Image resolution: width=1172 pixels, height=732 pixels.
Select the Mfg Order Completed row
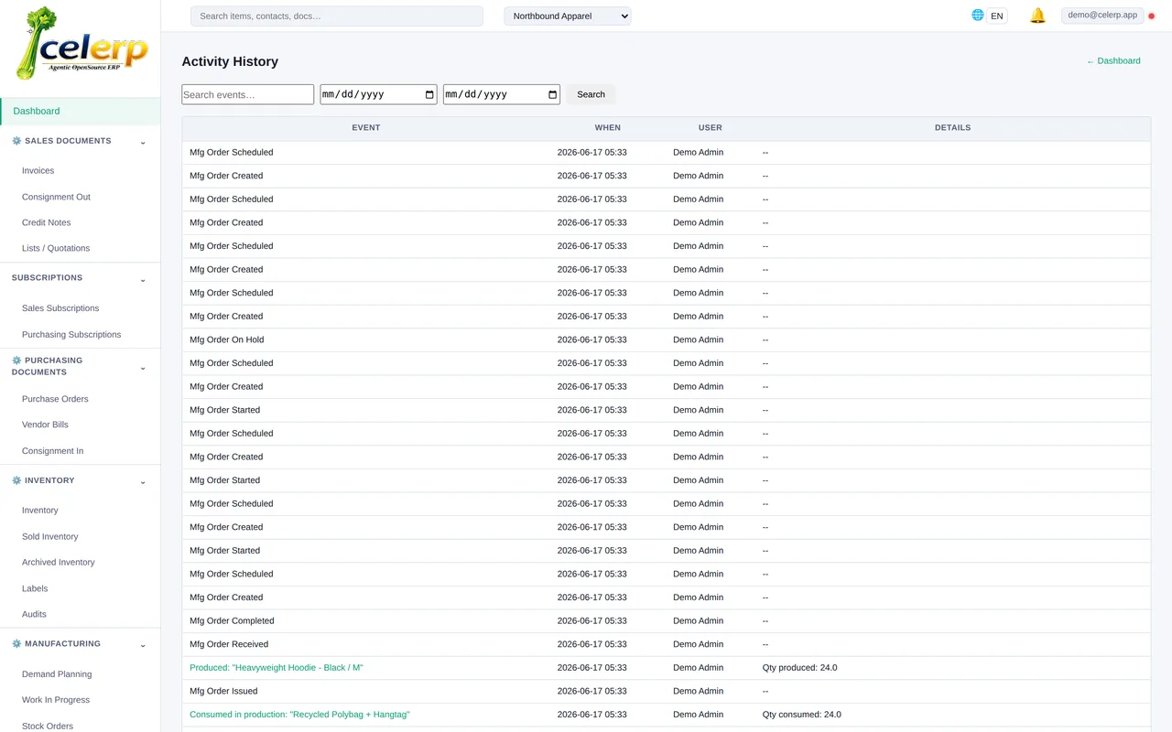pos(667,620)
